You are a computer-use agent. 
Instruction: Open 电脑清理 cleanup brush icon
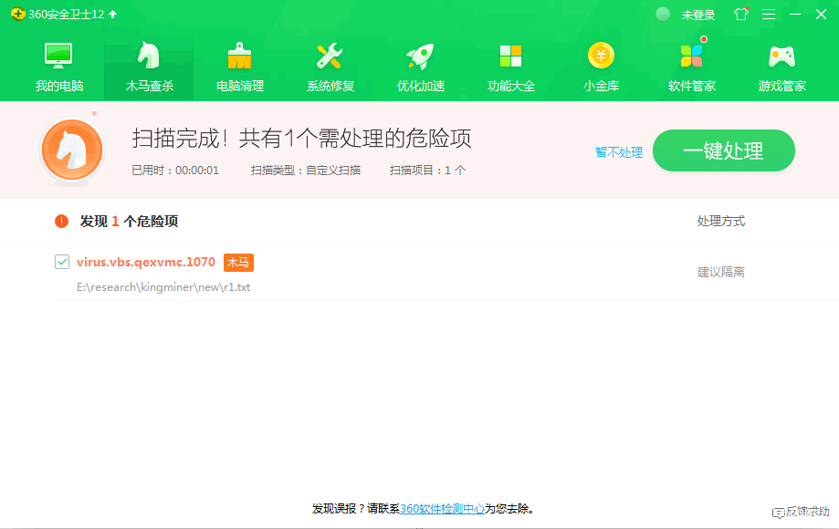coord(239,57)
